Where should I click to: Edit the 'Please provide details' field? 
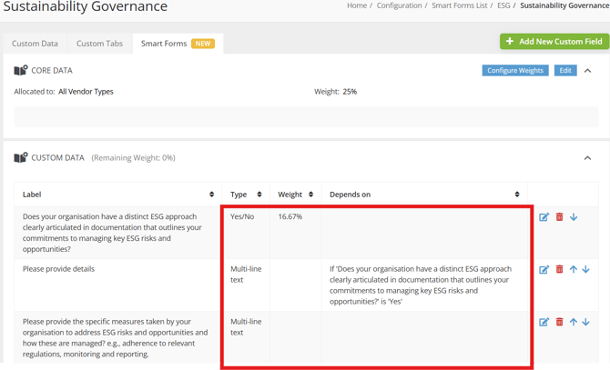544,269
